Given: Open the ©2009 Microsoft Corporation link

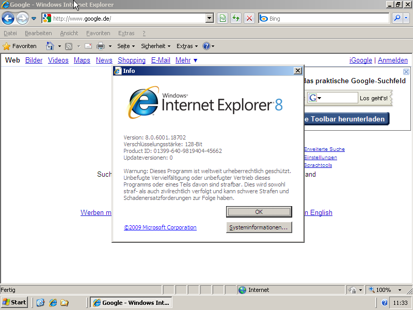Looking at the screenshot, I should 160,227.
